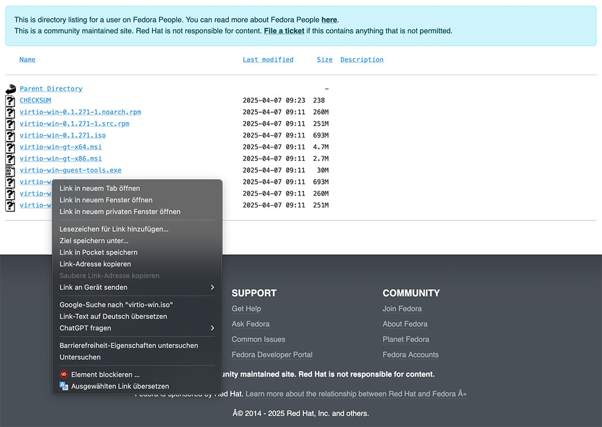Go to the Parent Directory link

[x=51, y=89]
